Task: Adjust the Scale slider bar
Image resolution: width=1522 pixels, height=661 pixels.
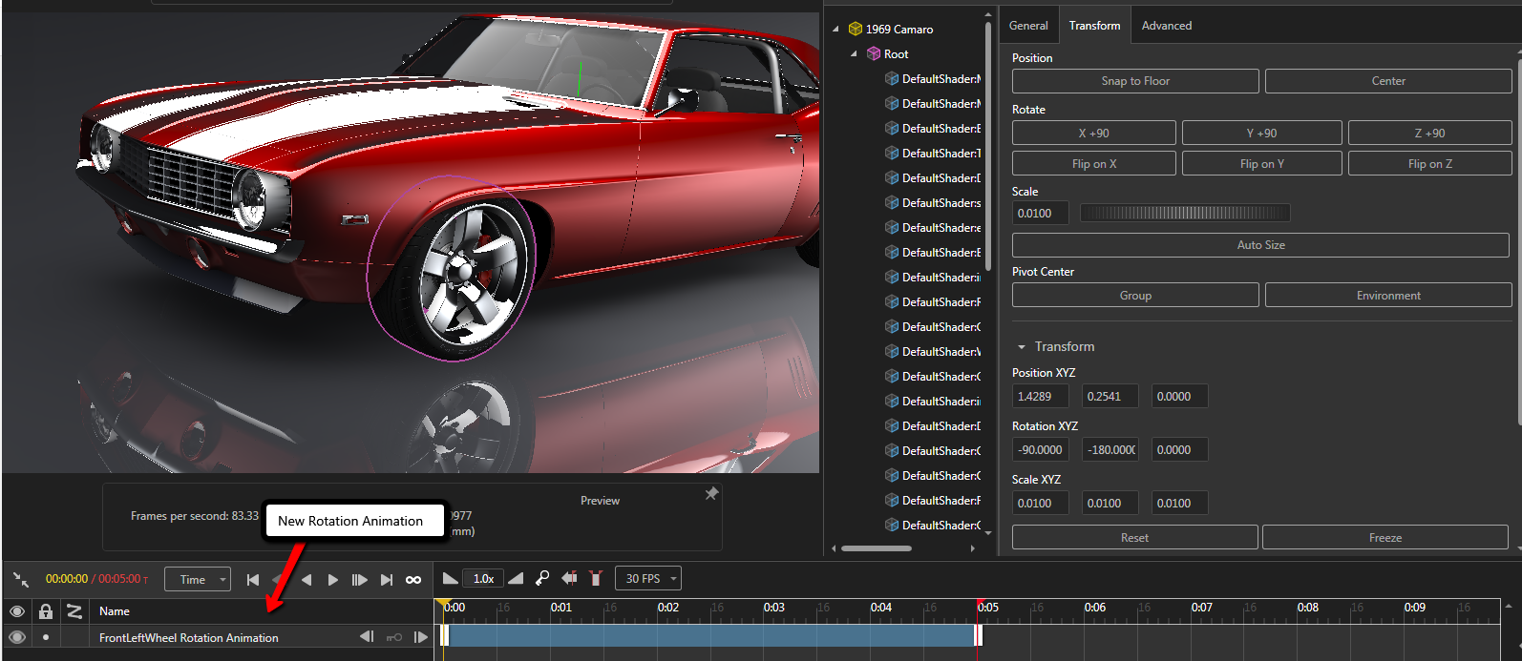Action: click(x=1185, y=213)
